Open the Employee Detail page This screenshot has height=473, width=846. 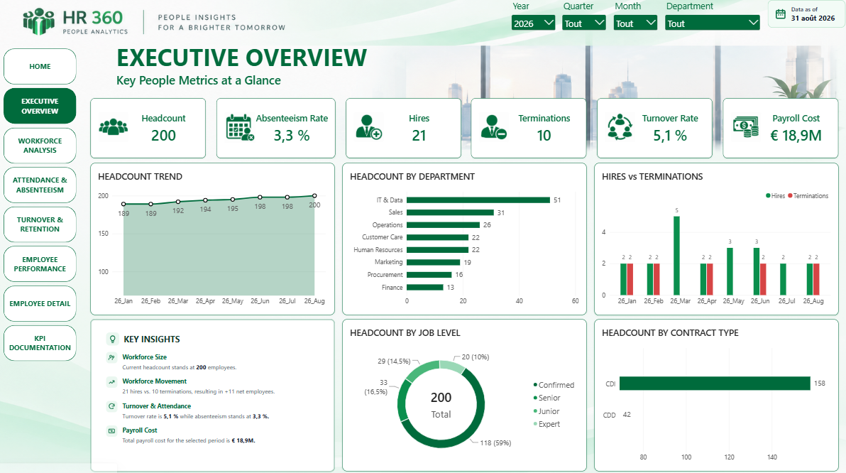[x=40, y=303]
